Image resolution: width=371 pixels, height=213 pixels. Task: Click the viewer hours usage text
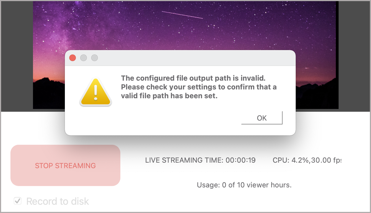coord(244,185)
